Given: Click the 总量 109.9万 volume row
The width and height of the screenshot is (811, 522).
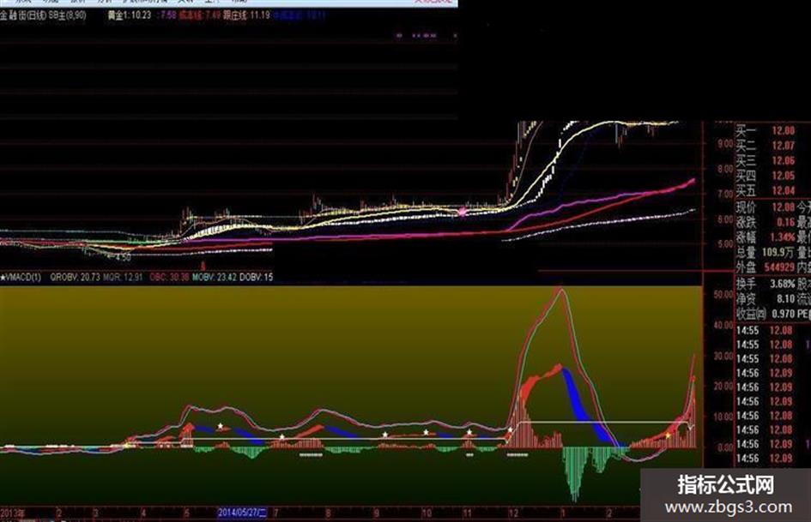Looking at the screenshot, I should tap(766, 252).
